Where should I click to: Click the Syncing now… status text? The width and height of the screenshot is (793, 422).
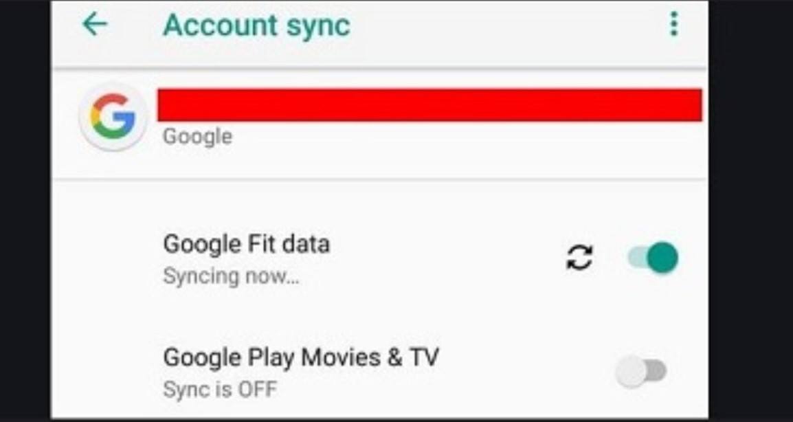tap(231, 276)
